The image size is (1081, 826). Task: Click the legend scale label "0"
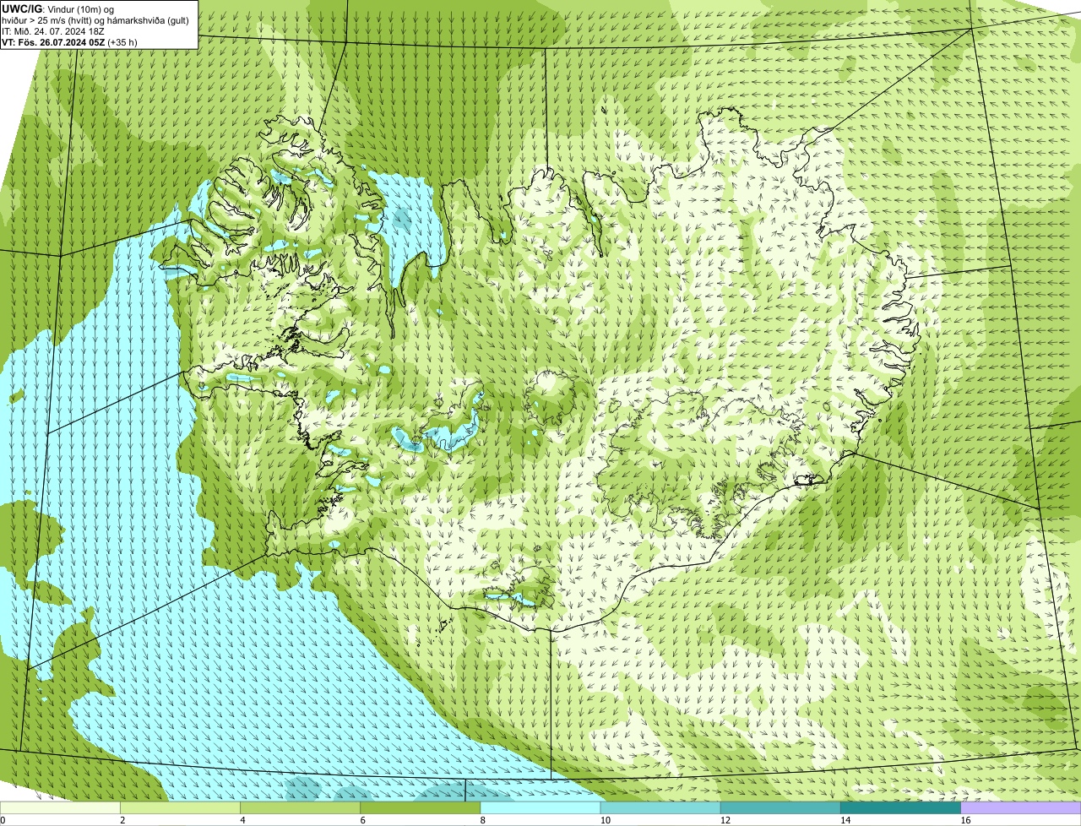[3, 820]
